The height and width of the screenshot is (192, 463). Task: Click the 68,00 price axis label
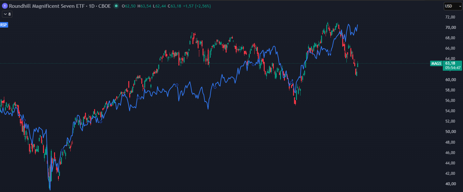coord(450,38)
